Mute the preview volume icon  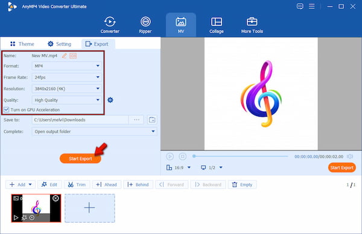point(350,156)
